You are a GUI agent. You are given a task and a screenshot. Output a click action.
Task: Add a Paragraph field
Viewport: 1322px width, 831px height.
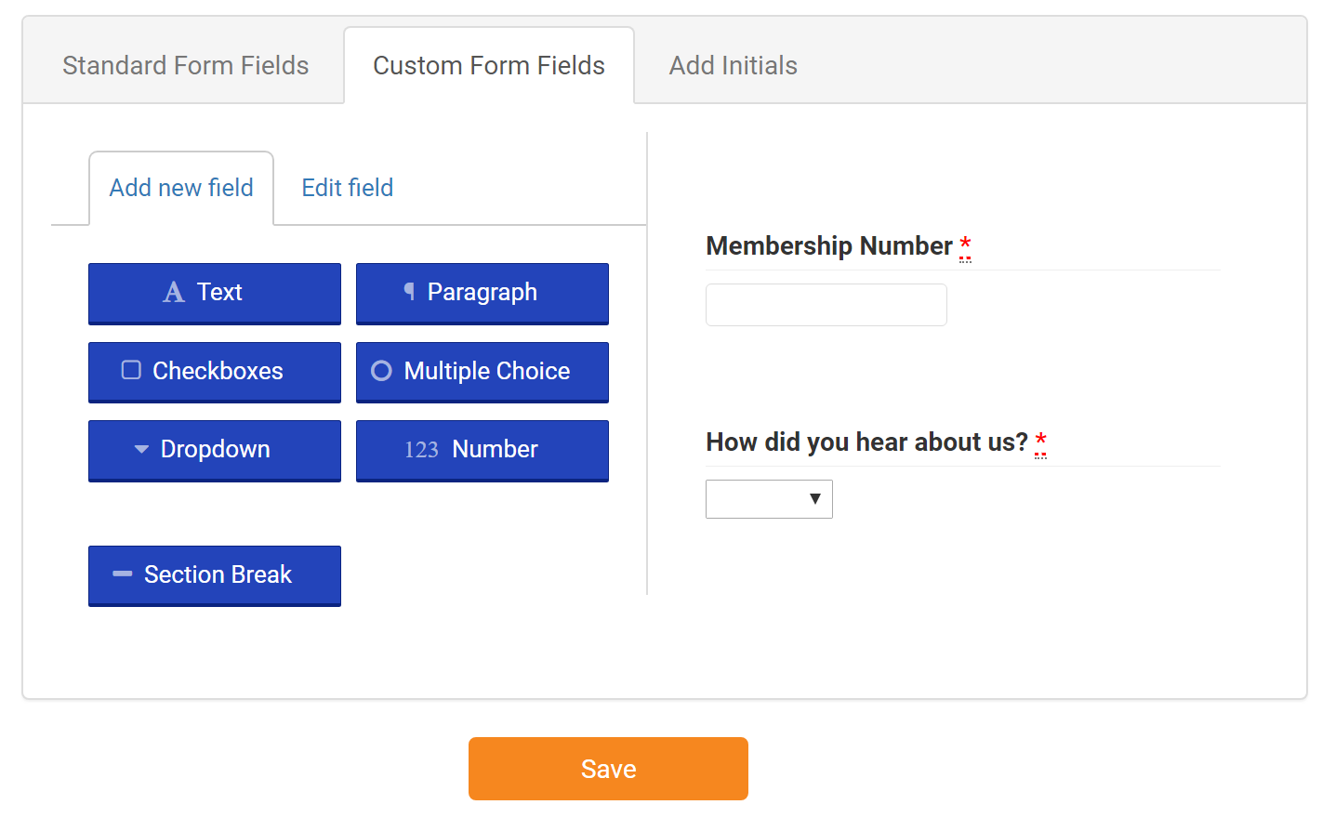[x=482, y=293]
